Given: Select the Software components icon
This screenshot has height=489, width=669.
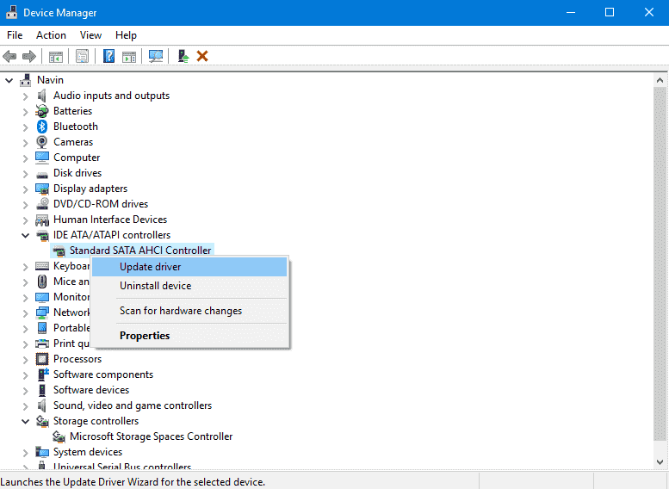Looking at the screenshot, I should 43,374.
